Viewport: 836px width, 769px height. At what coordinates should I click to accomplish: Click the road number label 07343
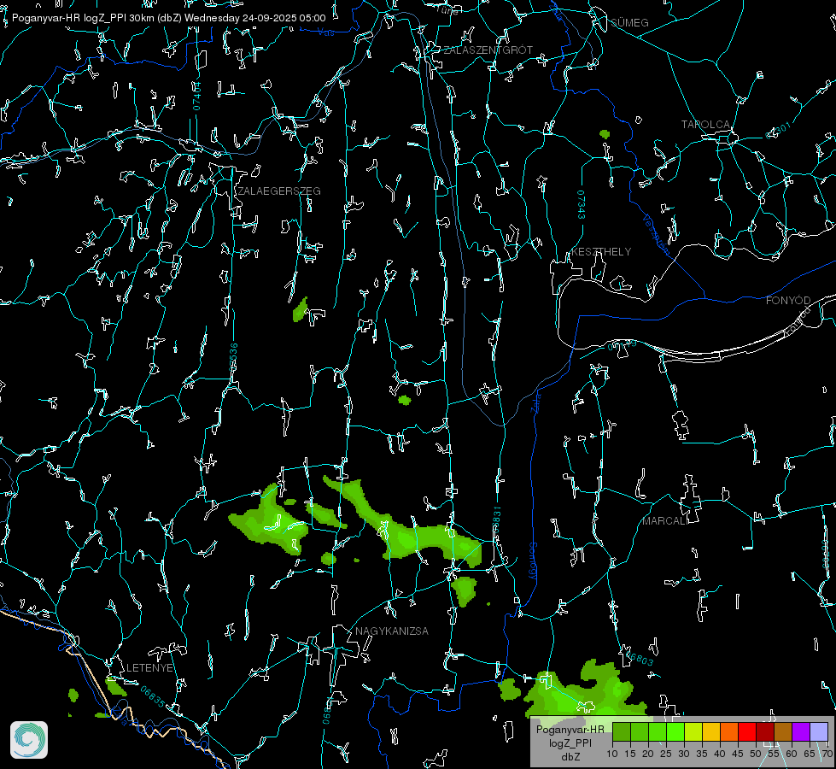tap(582, 204)
